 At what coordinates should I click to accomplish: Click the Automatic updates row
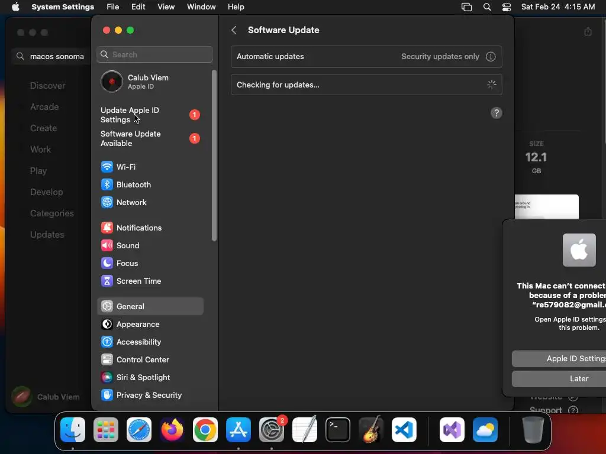click(366, 56)
